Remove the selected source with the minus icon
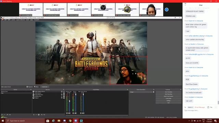Viewport: 219px width, 123px height. pyautogui.click(x=36, y=115)
